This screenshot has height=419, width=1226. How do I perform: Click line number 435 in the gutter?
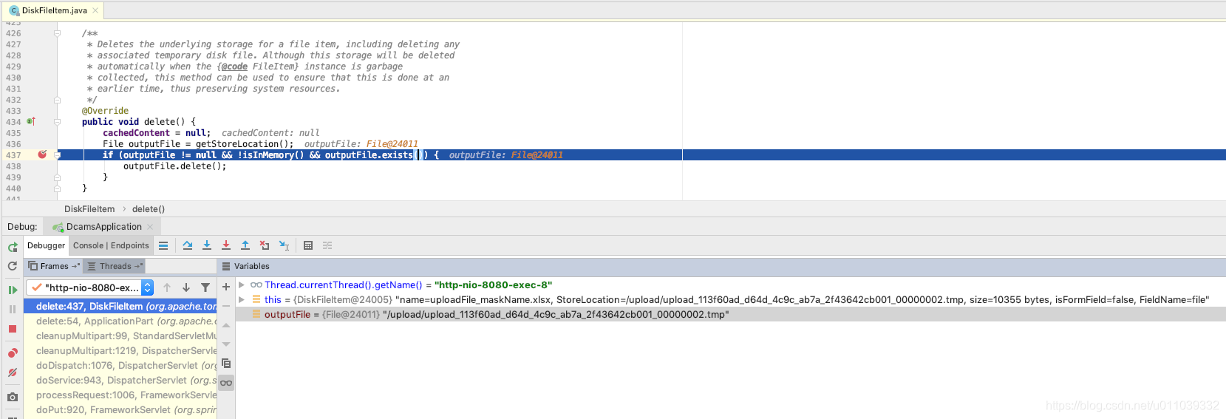coord(13,133)
